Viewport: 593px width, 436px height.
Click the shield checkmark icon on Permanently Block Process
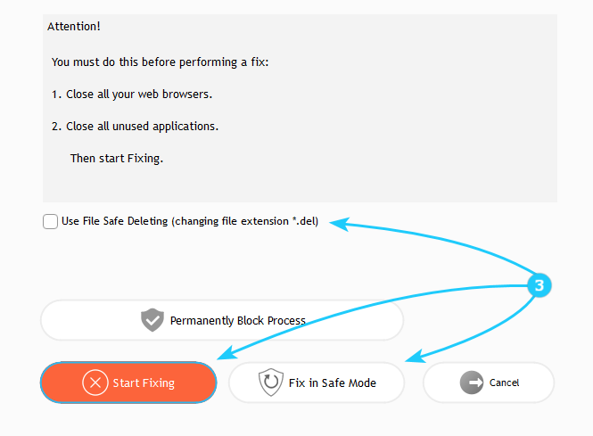152,320
